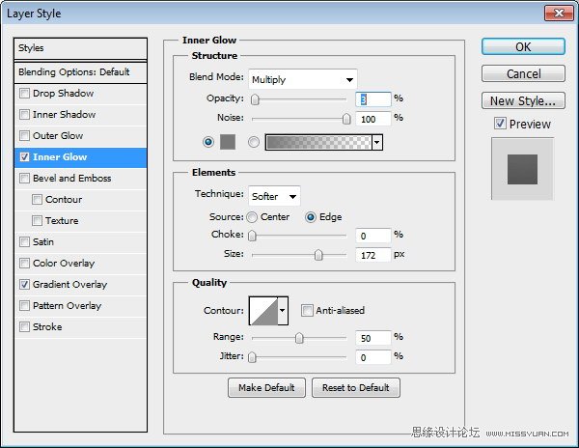Uncheck the Gradient Overlay checkbox
Viewport: 579px width, 448px height.
[24, 285]
